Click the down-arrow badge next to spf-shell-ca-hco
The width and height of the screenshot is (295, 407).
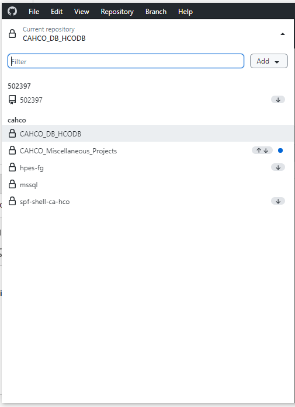pos(278,201)
